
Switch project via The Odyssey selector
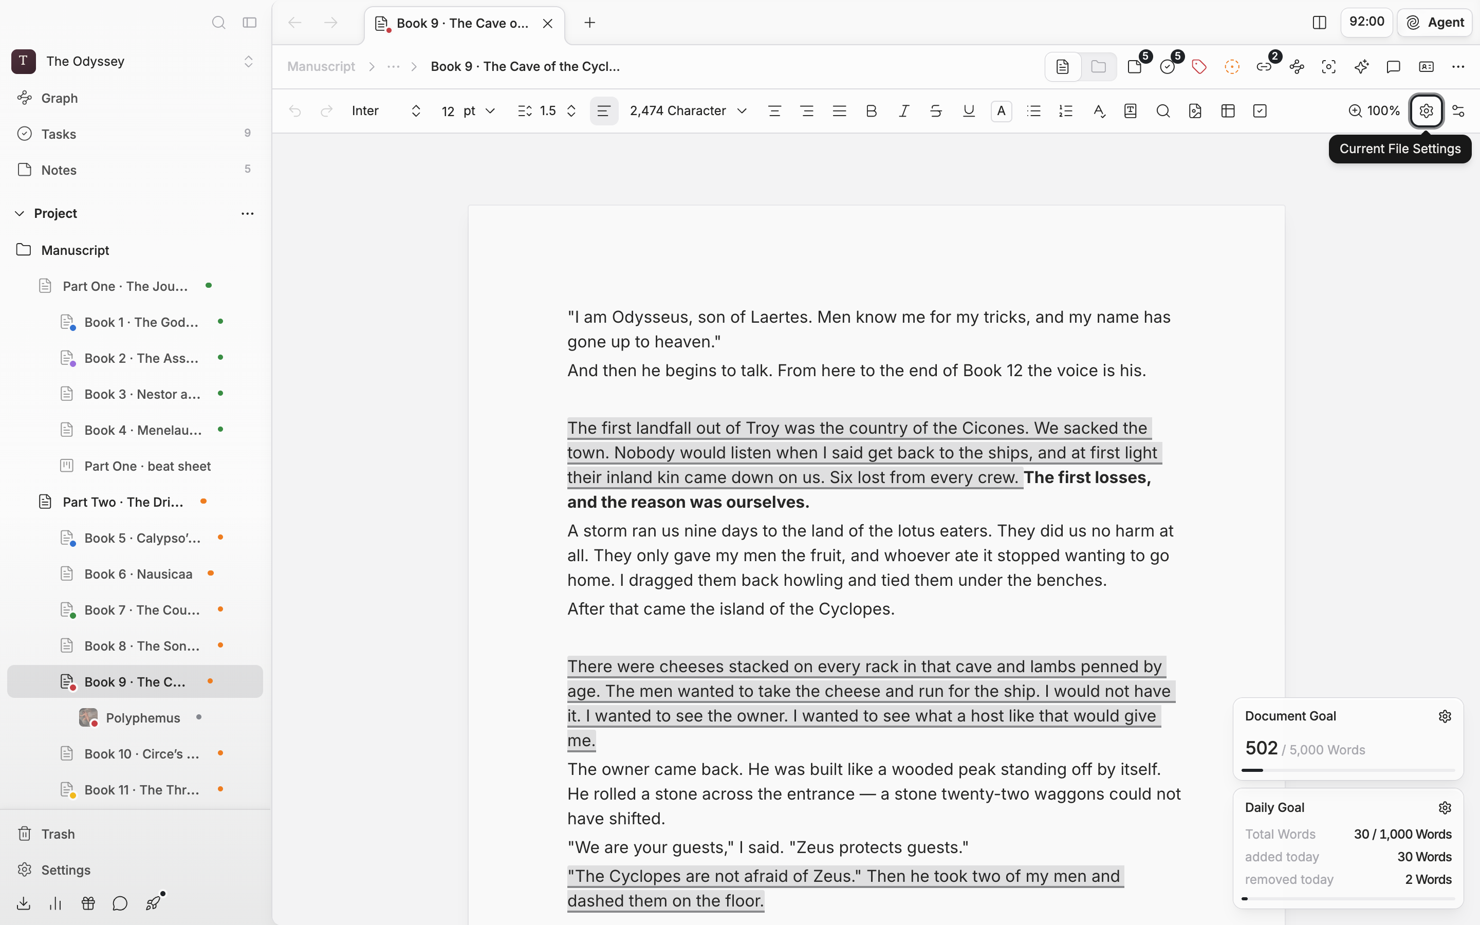coord(133,61)
